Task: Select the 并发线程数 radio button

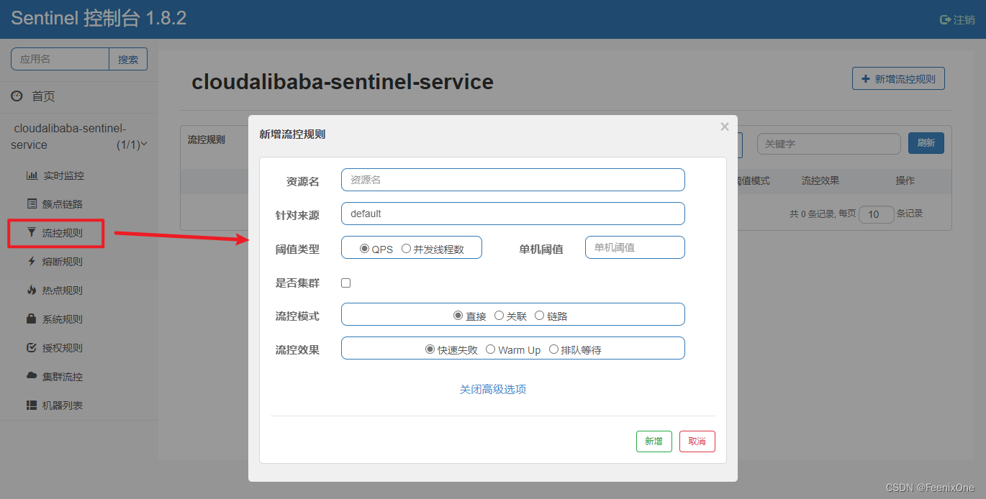Action: [x=407, y=249]
